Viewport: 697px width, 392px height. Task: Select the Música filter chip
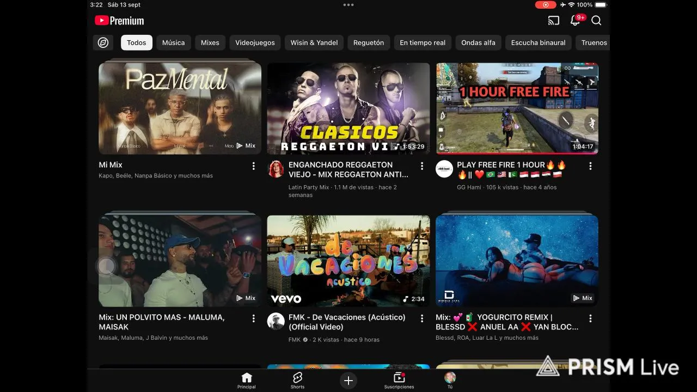pos(173,42)
